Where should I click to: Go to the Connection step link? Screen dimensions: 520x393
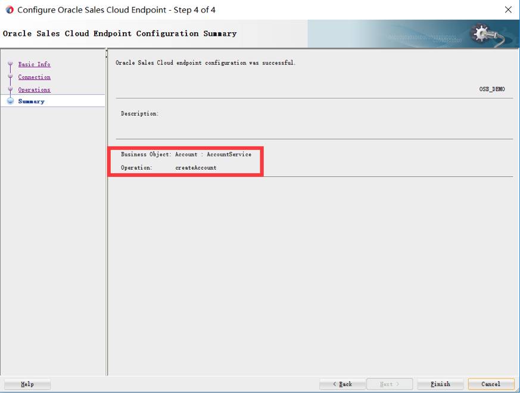click(34, 77)
